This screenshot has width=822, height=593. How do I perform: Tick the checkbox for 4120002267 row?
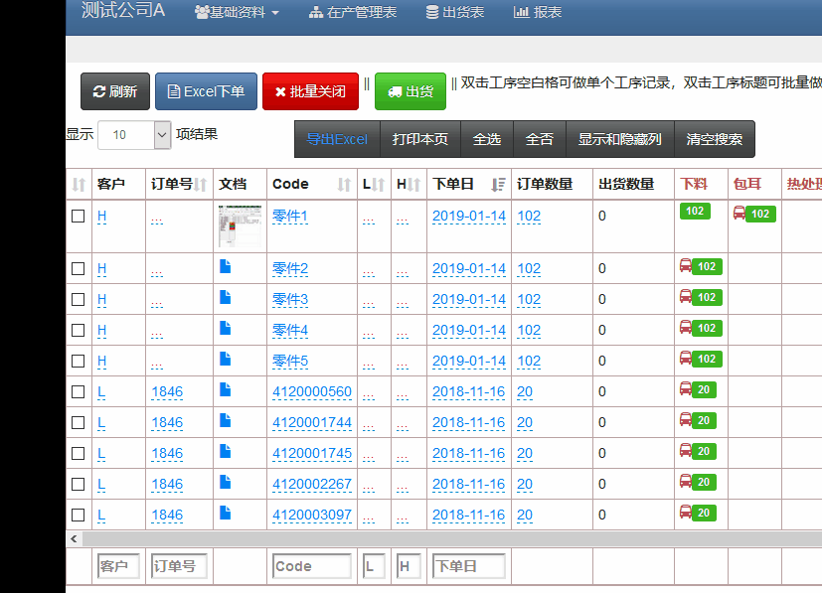point(79,484)
